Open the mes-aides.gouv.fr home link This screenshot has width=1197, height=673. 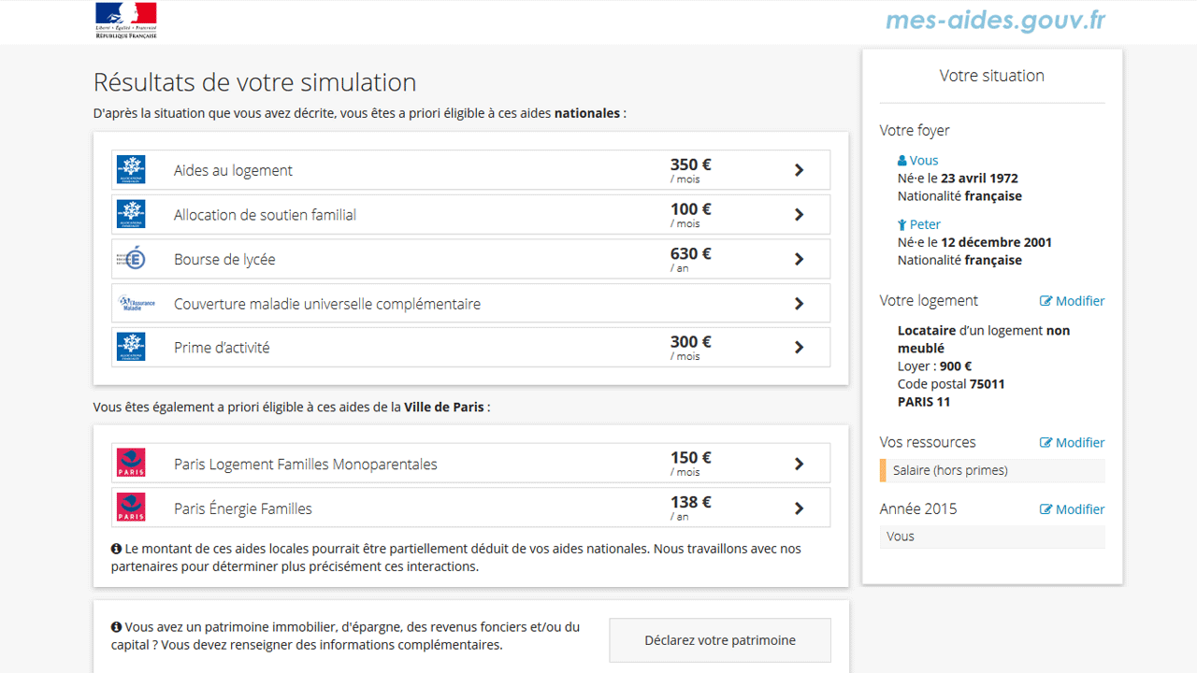pyautogui.click(x=996, y=21)
